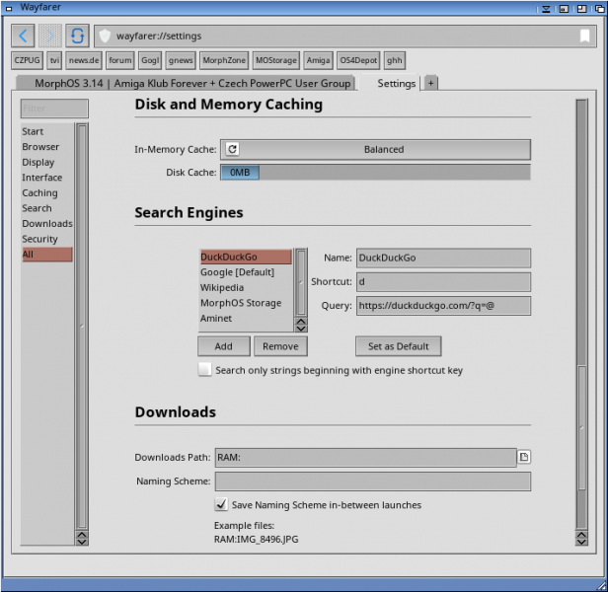608x592 pixels.
Task: Click the wayfarer://settings address field
Action: pyautogui.click(x=345, y=37)
